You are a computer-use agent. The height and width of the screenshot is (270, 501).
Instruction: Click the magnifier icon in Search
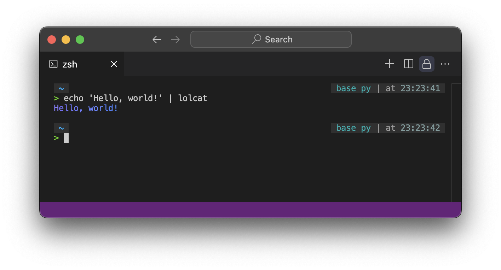coord(257,39)
